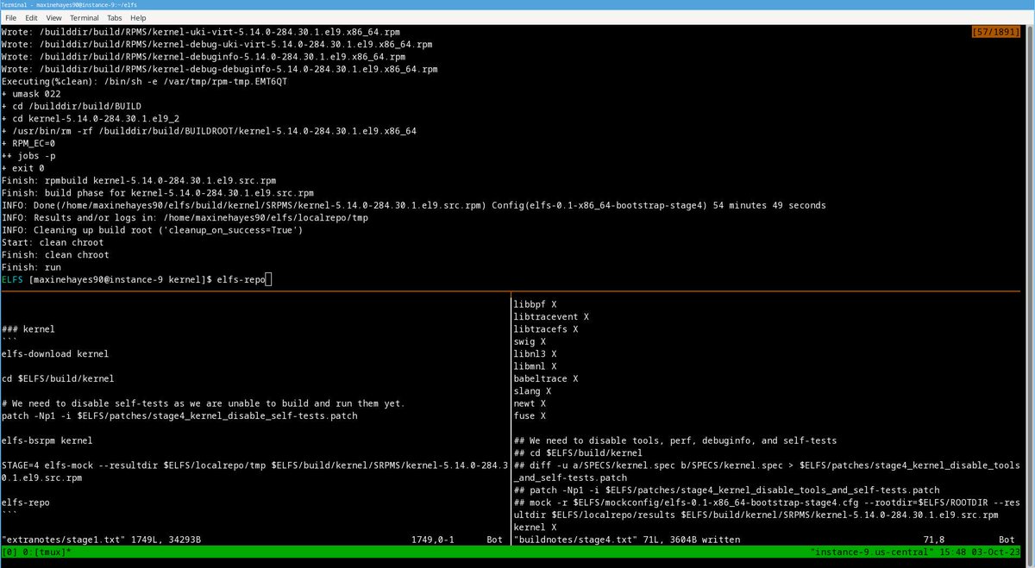Open the View menu

point(53,17)
